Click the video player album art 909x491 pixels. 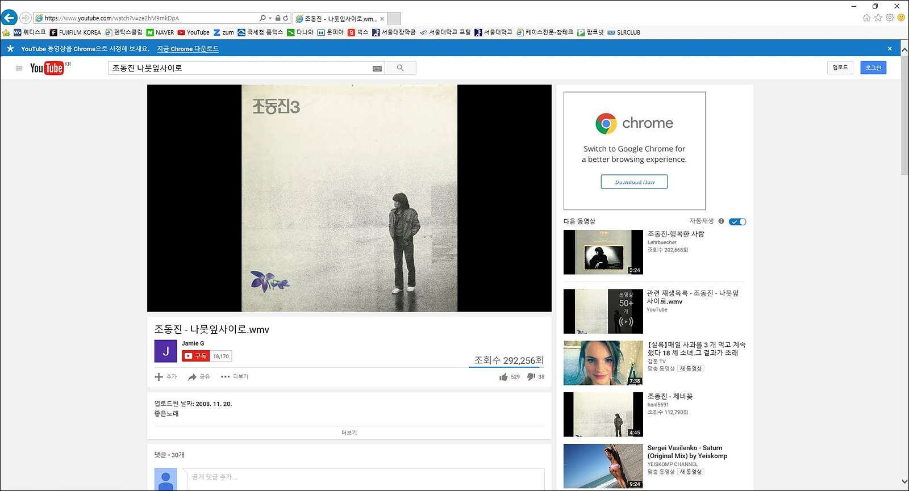point(349,198)
